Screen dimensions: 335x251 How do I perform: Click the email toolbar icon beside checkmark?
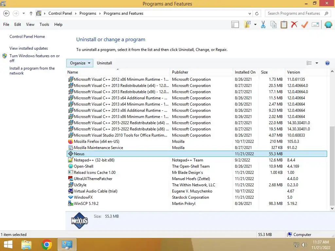(315, 25)
